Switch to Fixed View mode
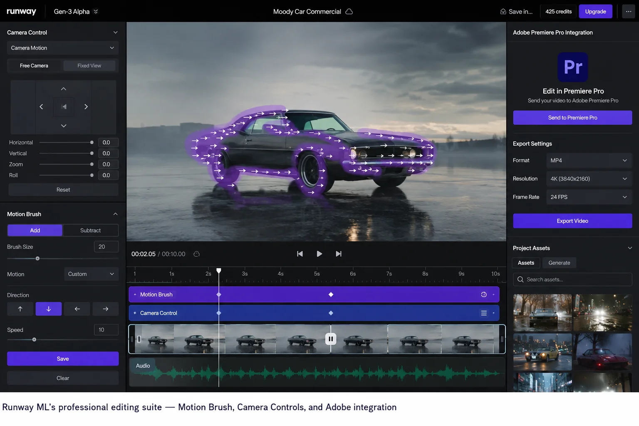639x426 pixels. 89,66
